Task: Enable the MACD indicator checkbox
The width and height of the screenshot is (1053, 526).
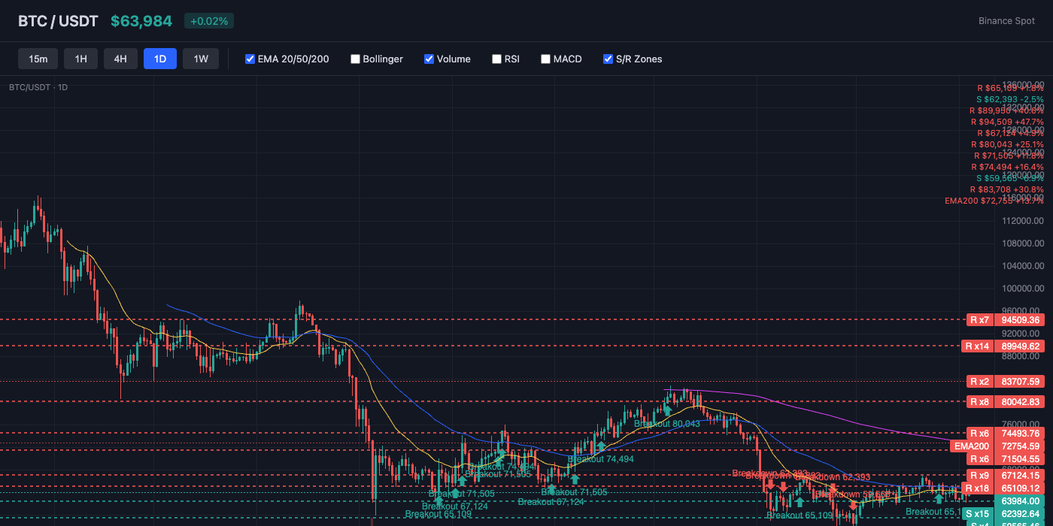Action: (x=545, y=59)
